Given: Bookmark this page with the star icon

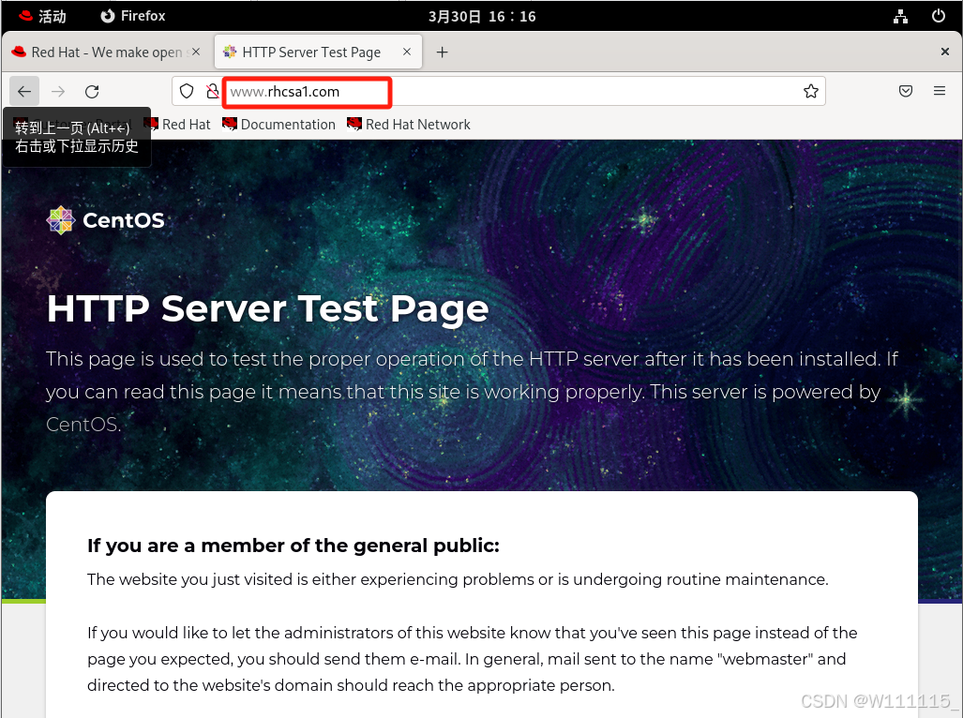Looking at the screenshot, I should coord(811,92).
